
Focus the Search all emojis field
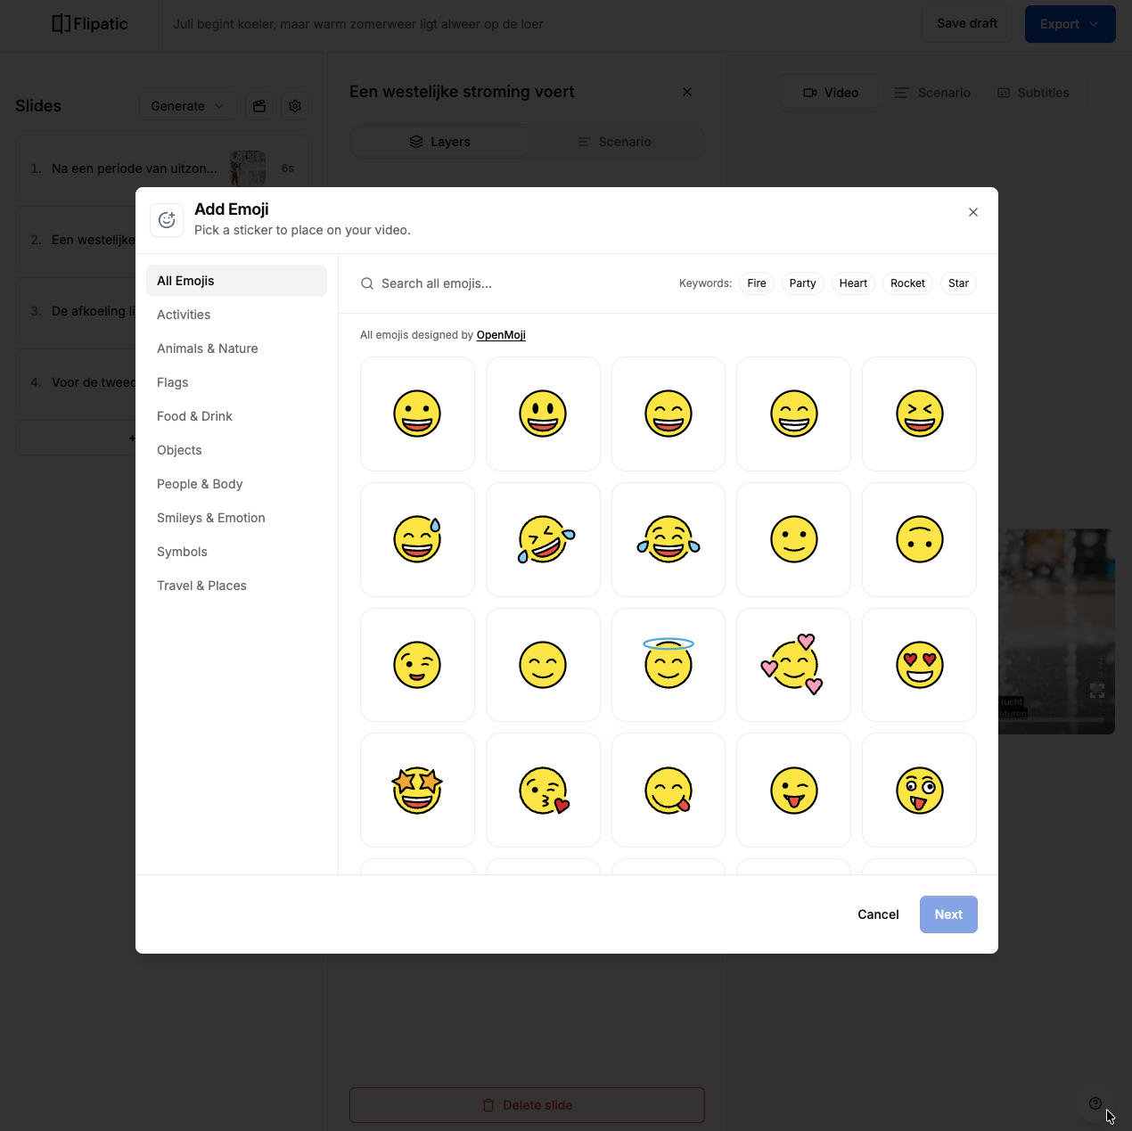point(513,283)
